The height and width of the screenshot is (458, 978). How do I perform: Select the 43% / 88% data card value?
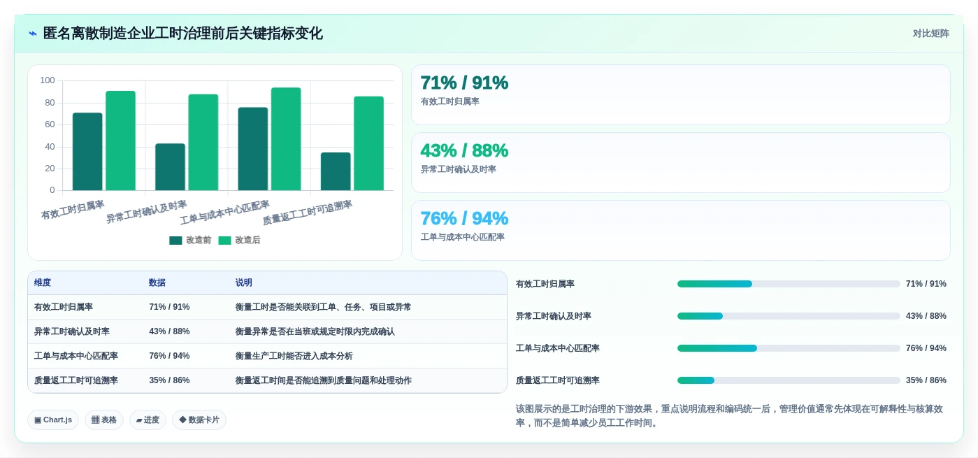click(464, 150)
